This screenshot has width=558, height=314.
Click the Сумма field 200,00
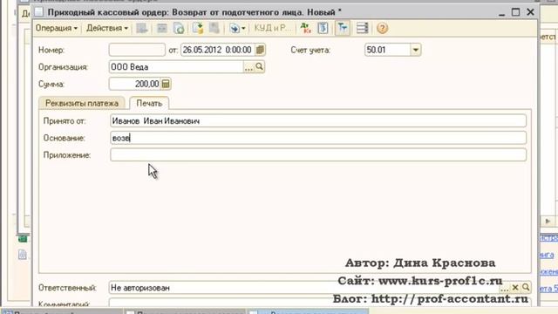click(x=135, y=84)
